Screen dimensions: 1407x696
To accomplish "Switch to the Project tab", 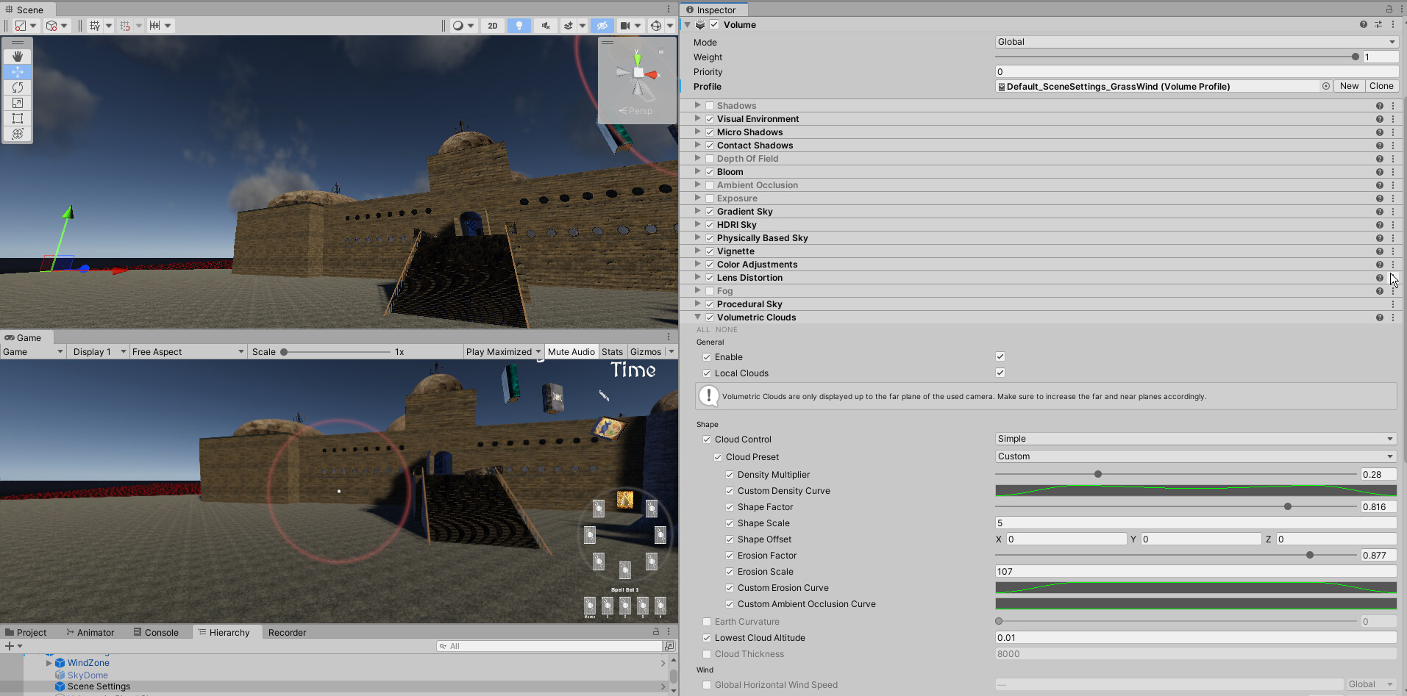I will [31, 632].
